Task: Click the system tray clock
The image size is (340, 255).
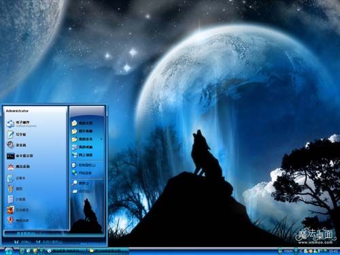Action: 333,251
